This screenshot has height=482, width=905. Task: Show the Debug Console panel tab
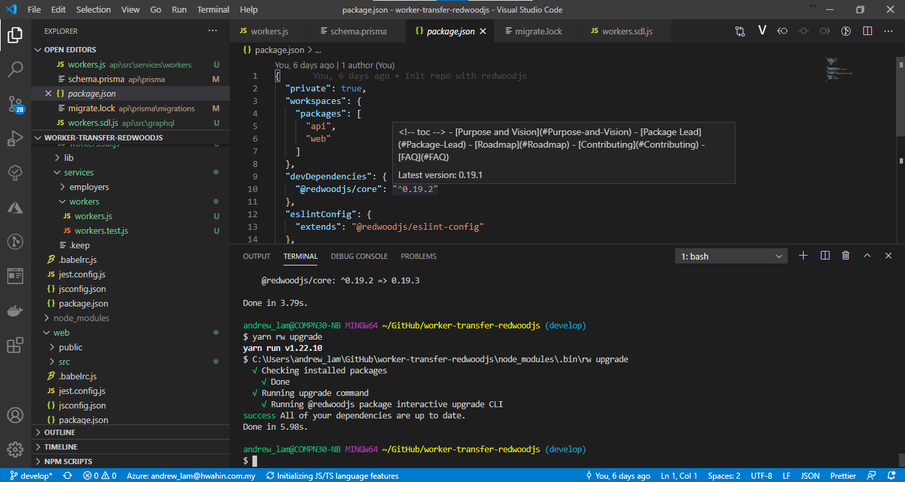tap(359, 256)
